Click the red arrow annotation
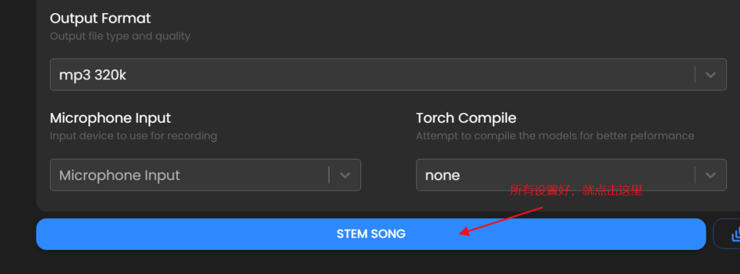Screen dimensions: 740x274 pyautogui.click(x=501, y=221)
